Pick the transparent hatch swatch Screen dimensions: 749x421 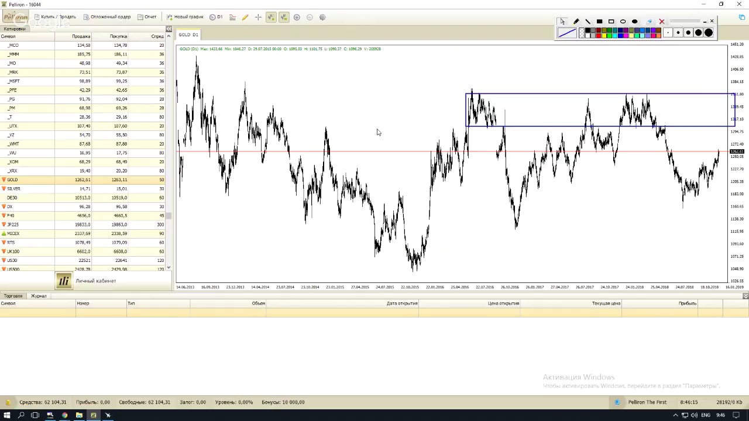582,32
